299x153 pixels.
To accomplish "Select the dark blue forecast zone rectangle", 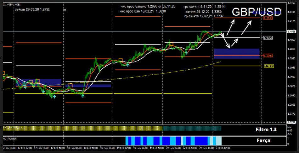I will pos(237,53).
